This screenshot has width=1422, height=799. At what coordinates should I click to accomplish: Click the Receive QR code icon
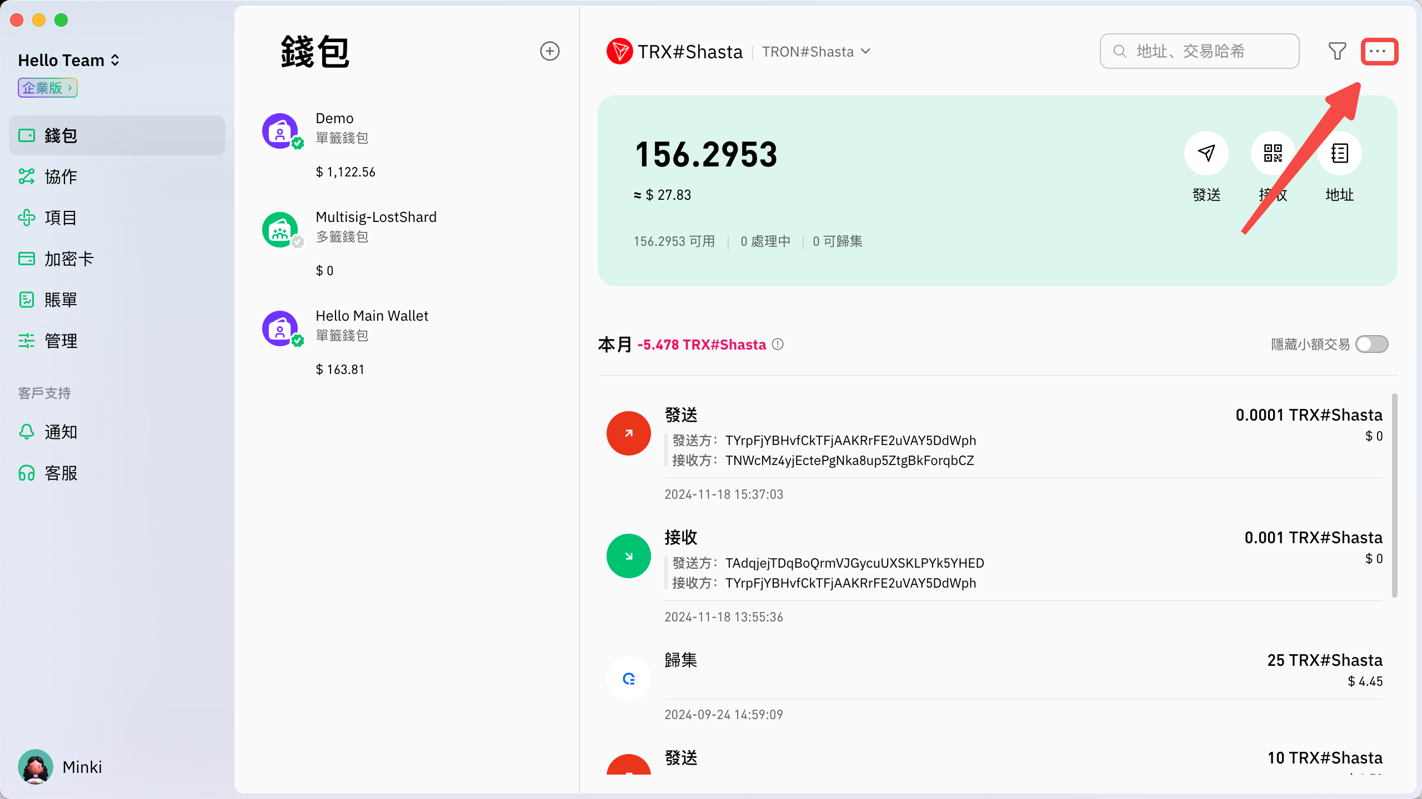tap(1273, 153)
